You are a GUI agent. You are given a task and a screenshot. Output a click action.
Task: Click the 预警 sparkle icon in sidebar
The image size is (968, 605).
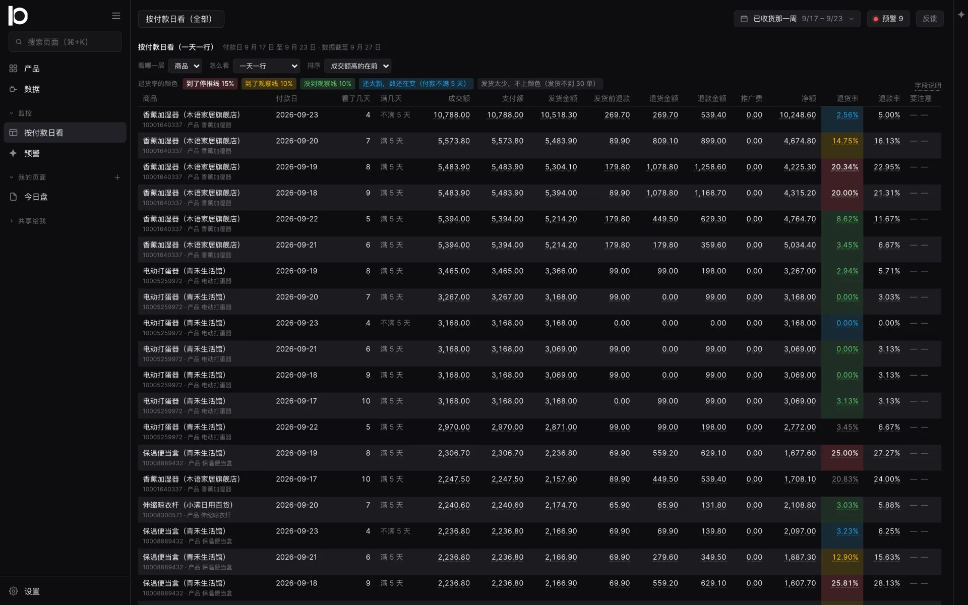(14, 153)
